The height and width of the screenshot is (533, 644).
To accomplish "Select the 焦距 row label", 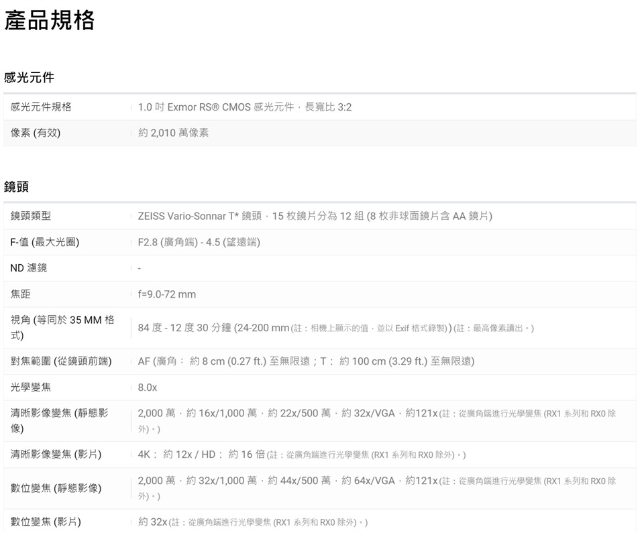I will [20, 294].
